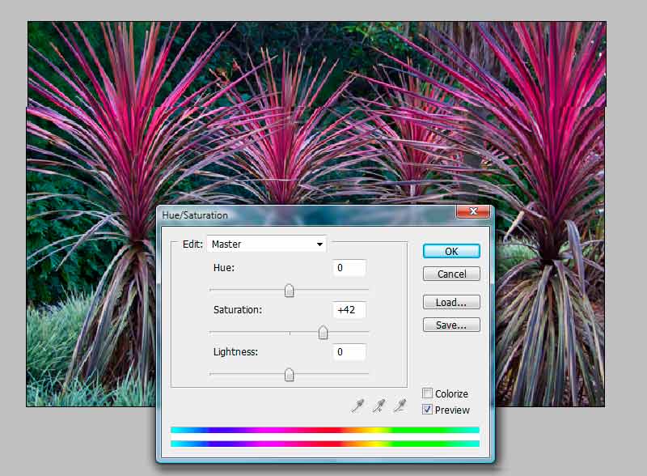Select the add-to-sample eyedropper
647x476 pixels.
(378, 406)
